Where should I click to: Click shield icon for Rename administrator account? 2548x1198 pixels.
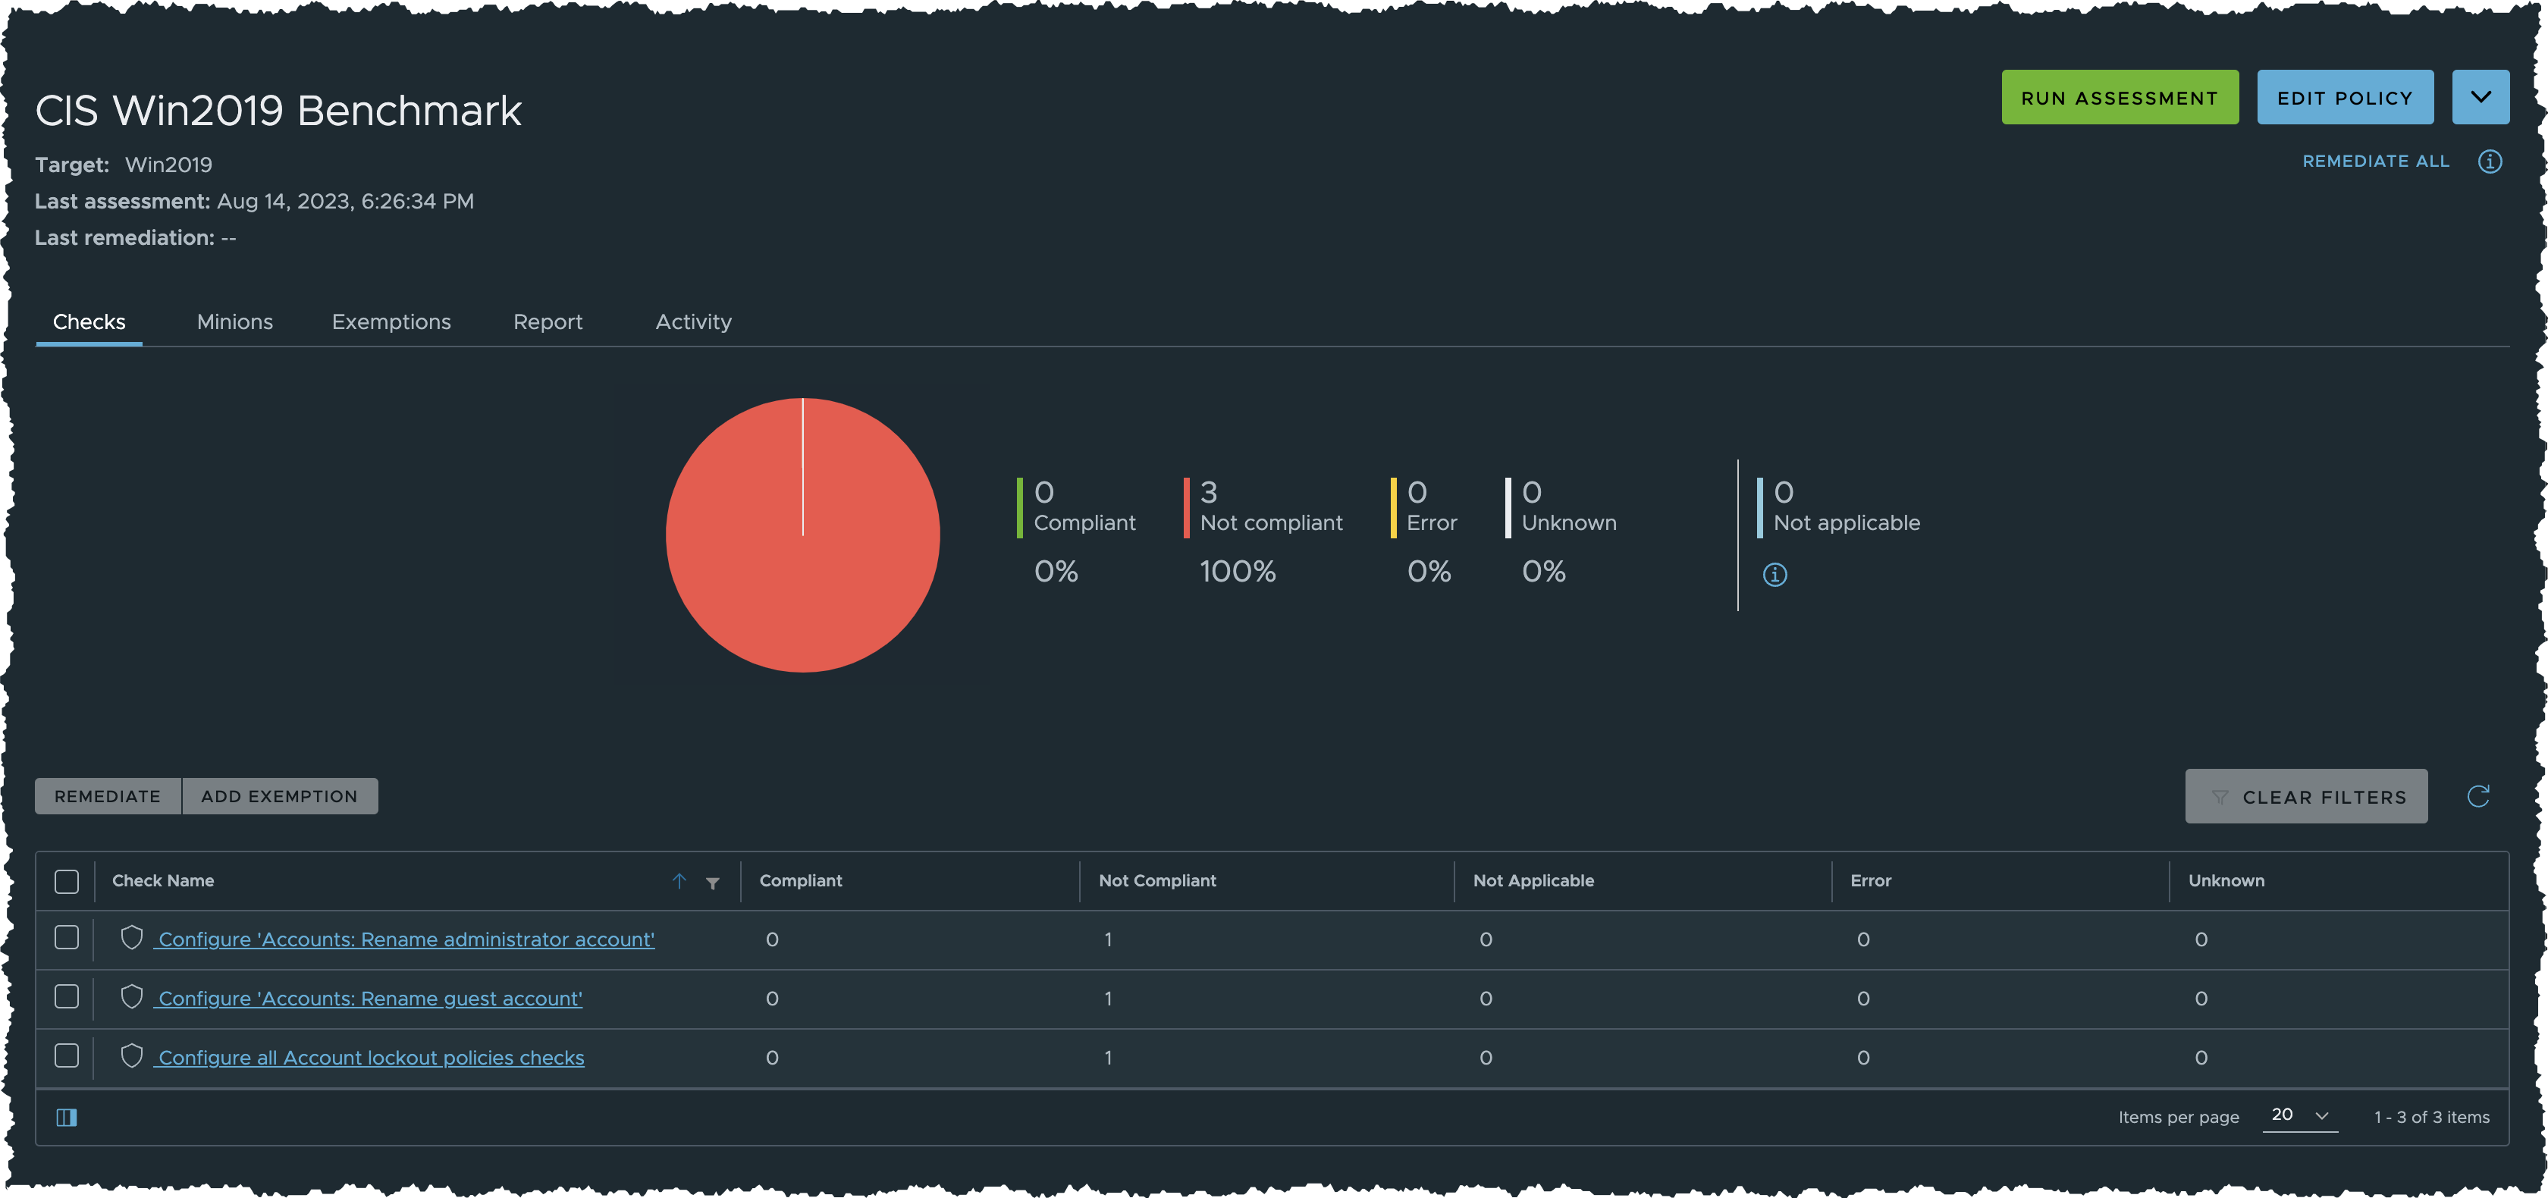(131, 938)
